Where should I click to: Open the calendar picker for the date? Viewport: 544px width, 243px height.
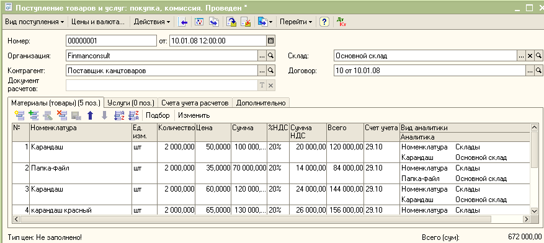pyautogui.click(x=270, y=41)
